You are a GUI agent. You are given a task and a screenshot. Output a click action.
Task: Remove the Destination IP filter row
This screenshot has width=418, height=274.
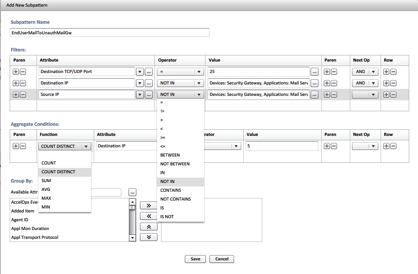point(393,83)
